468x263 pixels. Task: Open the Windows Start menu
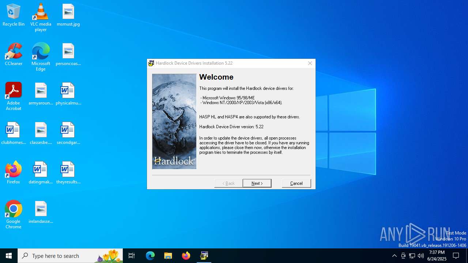(x=9, y=256)
